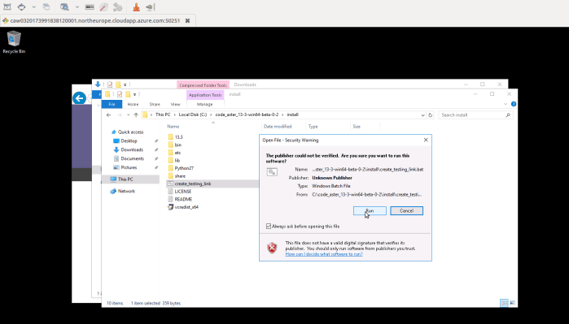Select the cloudapp.azure.com connection tab
This screenshot has width=569, height=324.
pos(95,20)
